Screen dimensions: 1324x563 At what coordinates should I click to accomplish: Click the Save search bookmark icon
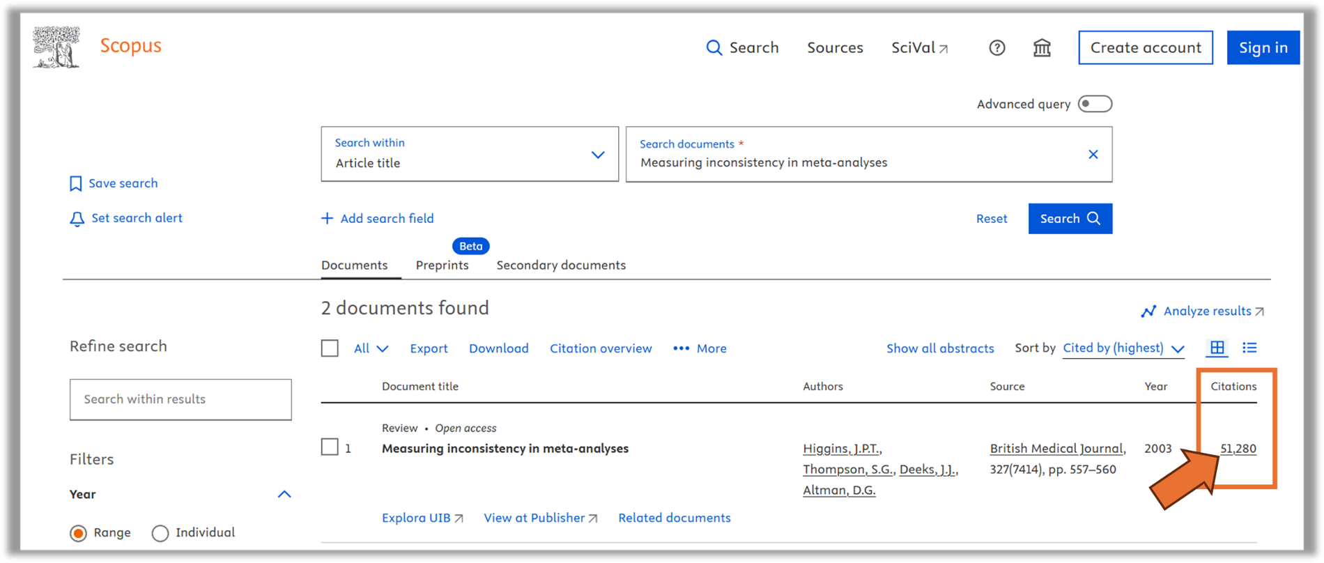click(x=76, y=184)
